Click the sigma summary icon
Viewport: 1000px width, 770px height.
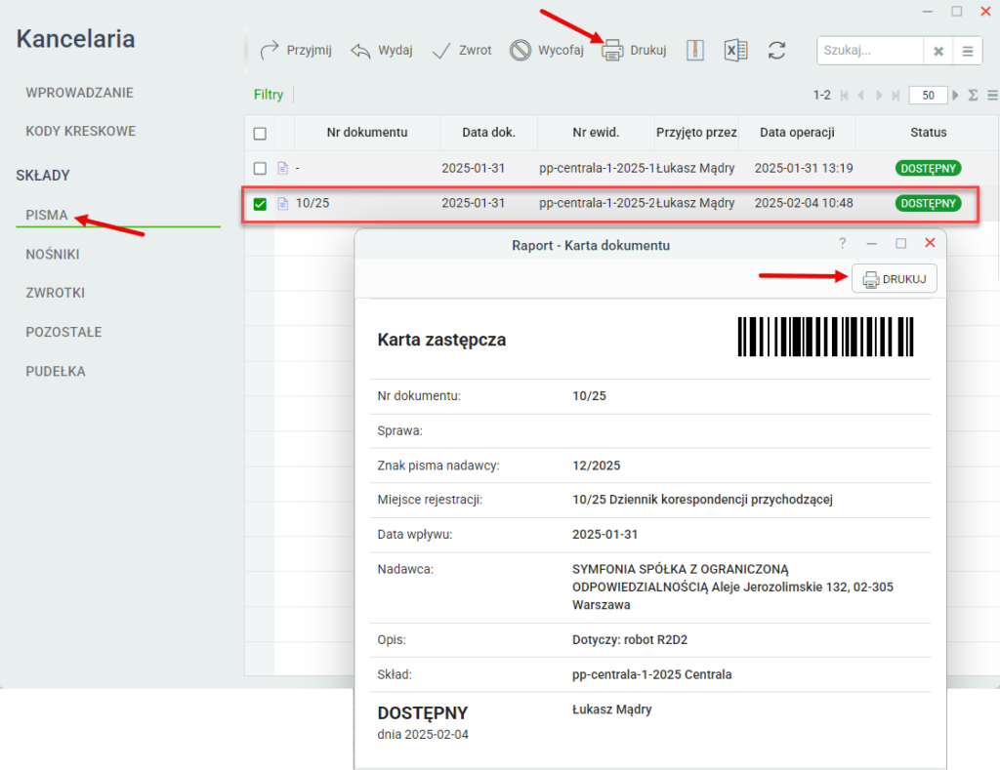(973, 95)
